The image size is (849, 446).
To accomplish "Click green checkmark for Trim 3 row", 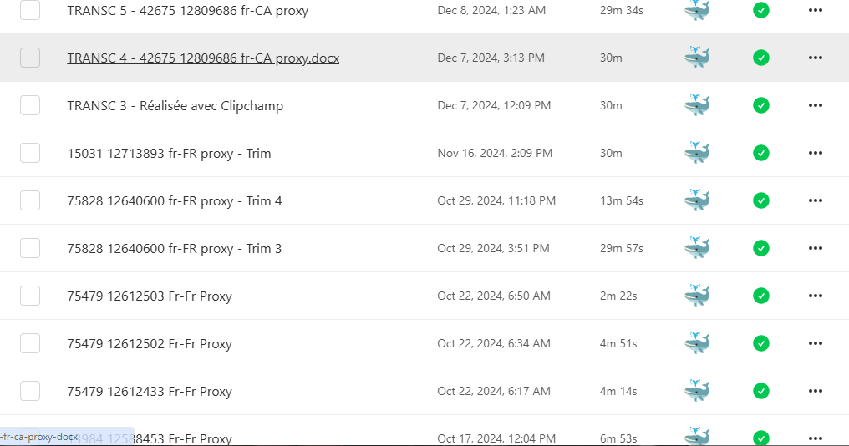I will (x=760, y=248).
